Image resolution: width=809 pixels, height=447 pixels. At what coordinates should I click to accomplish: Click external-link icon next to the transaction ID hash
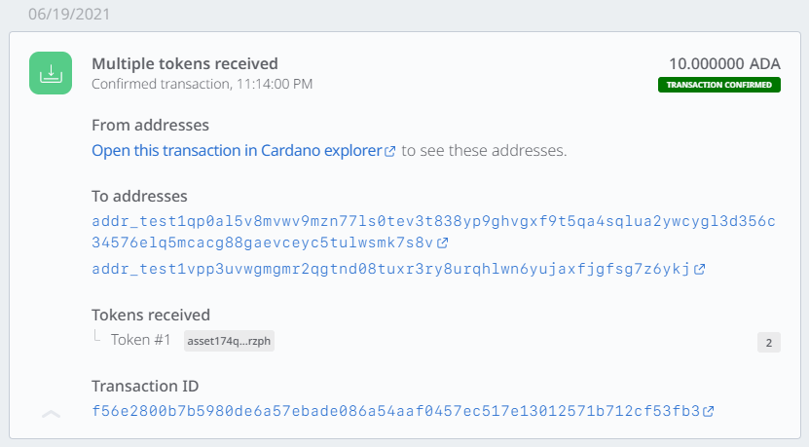(x=709, y=411)
